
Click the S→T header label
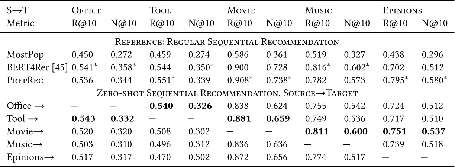(x=17, y=11)
